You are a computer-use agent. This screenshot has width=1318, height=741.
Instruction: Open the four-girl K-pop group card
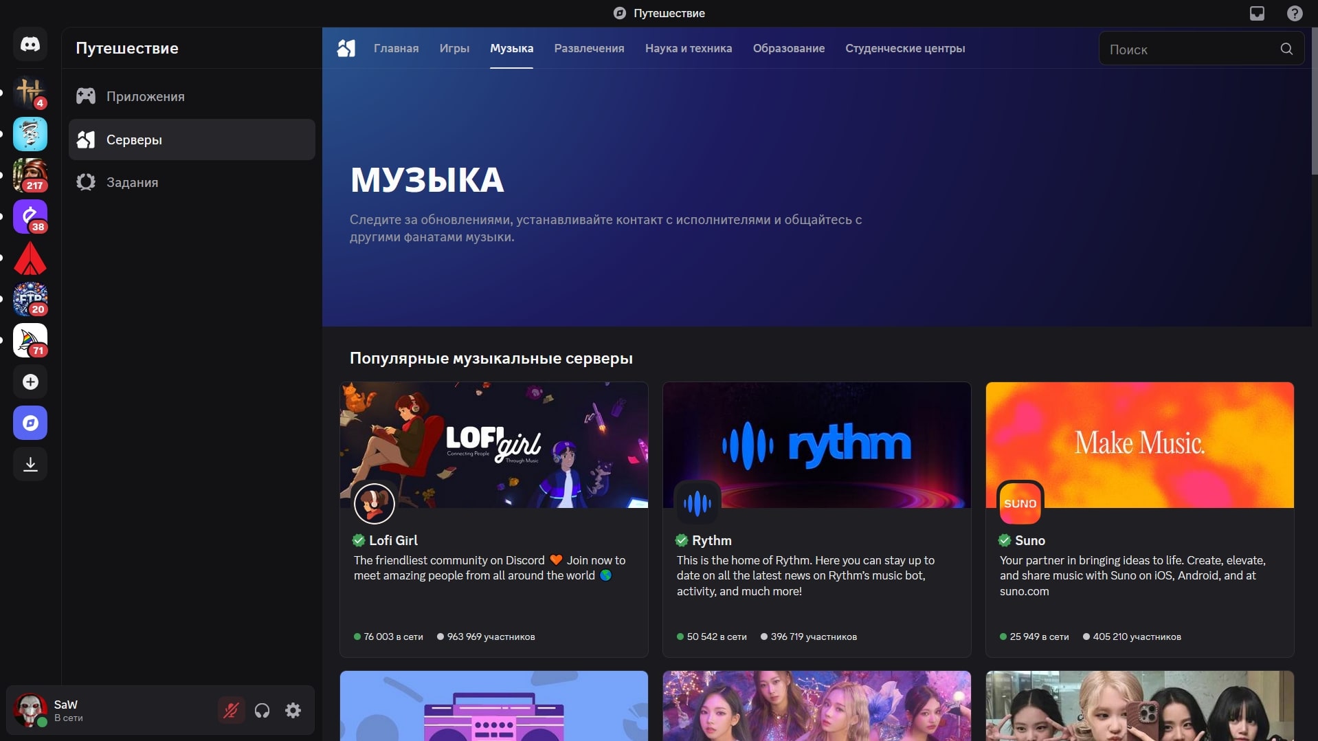[x=816, y=706]
